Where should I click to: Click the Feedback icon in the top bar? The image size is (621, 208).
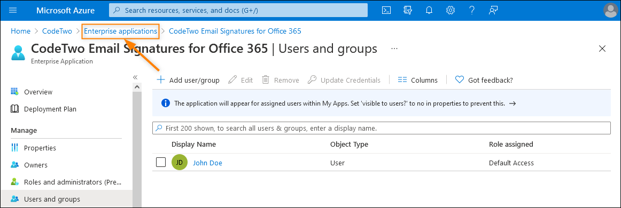[493, 11]
